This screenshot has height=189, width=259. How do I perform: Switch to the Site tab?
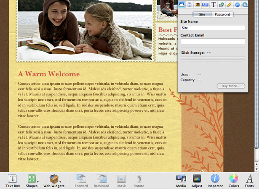click(202, 15)
